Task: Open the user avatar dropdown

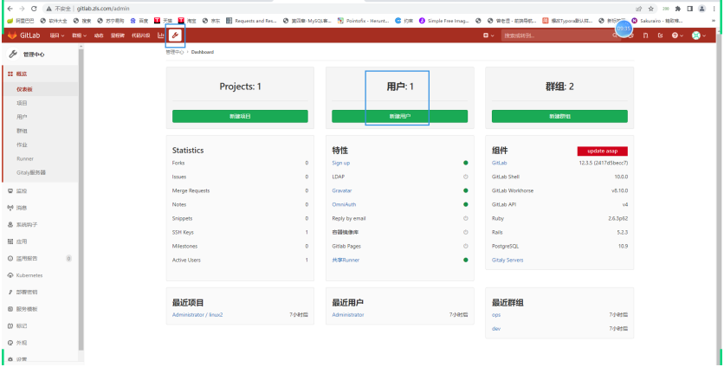Action: pos(699,35)
